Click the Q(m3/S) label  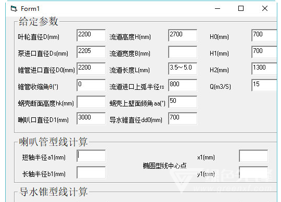click(220, 87)
